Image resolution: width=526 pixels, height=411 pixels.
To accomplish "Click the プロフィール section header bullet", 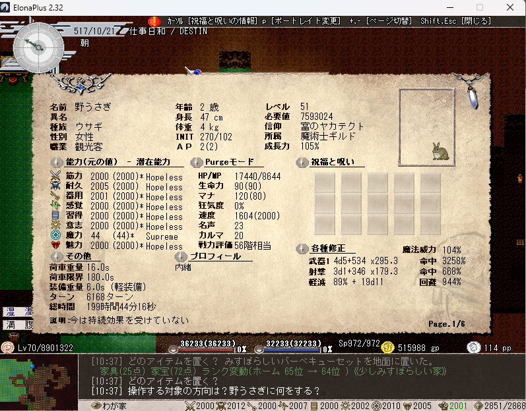I will (181, 256).
